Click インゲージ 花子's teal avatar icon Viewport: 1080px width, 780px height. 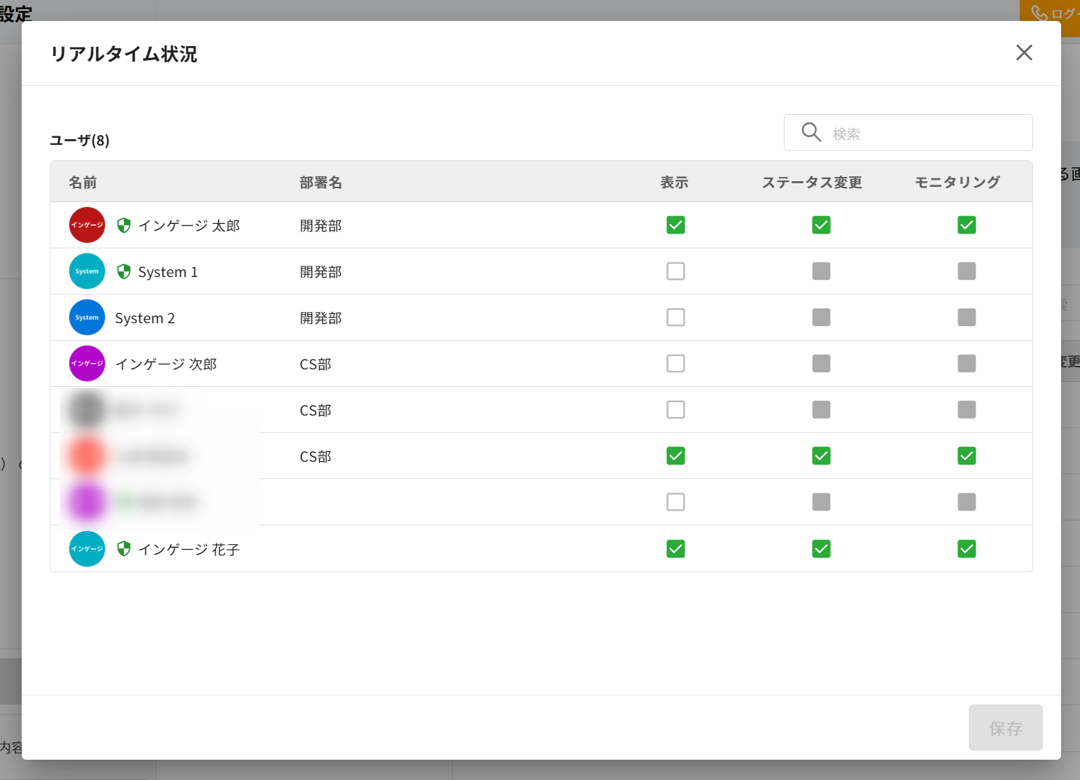point(87,549)
